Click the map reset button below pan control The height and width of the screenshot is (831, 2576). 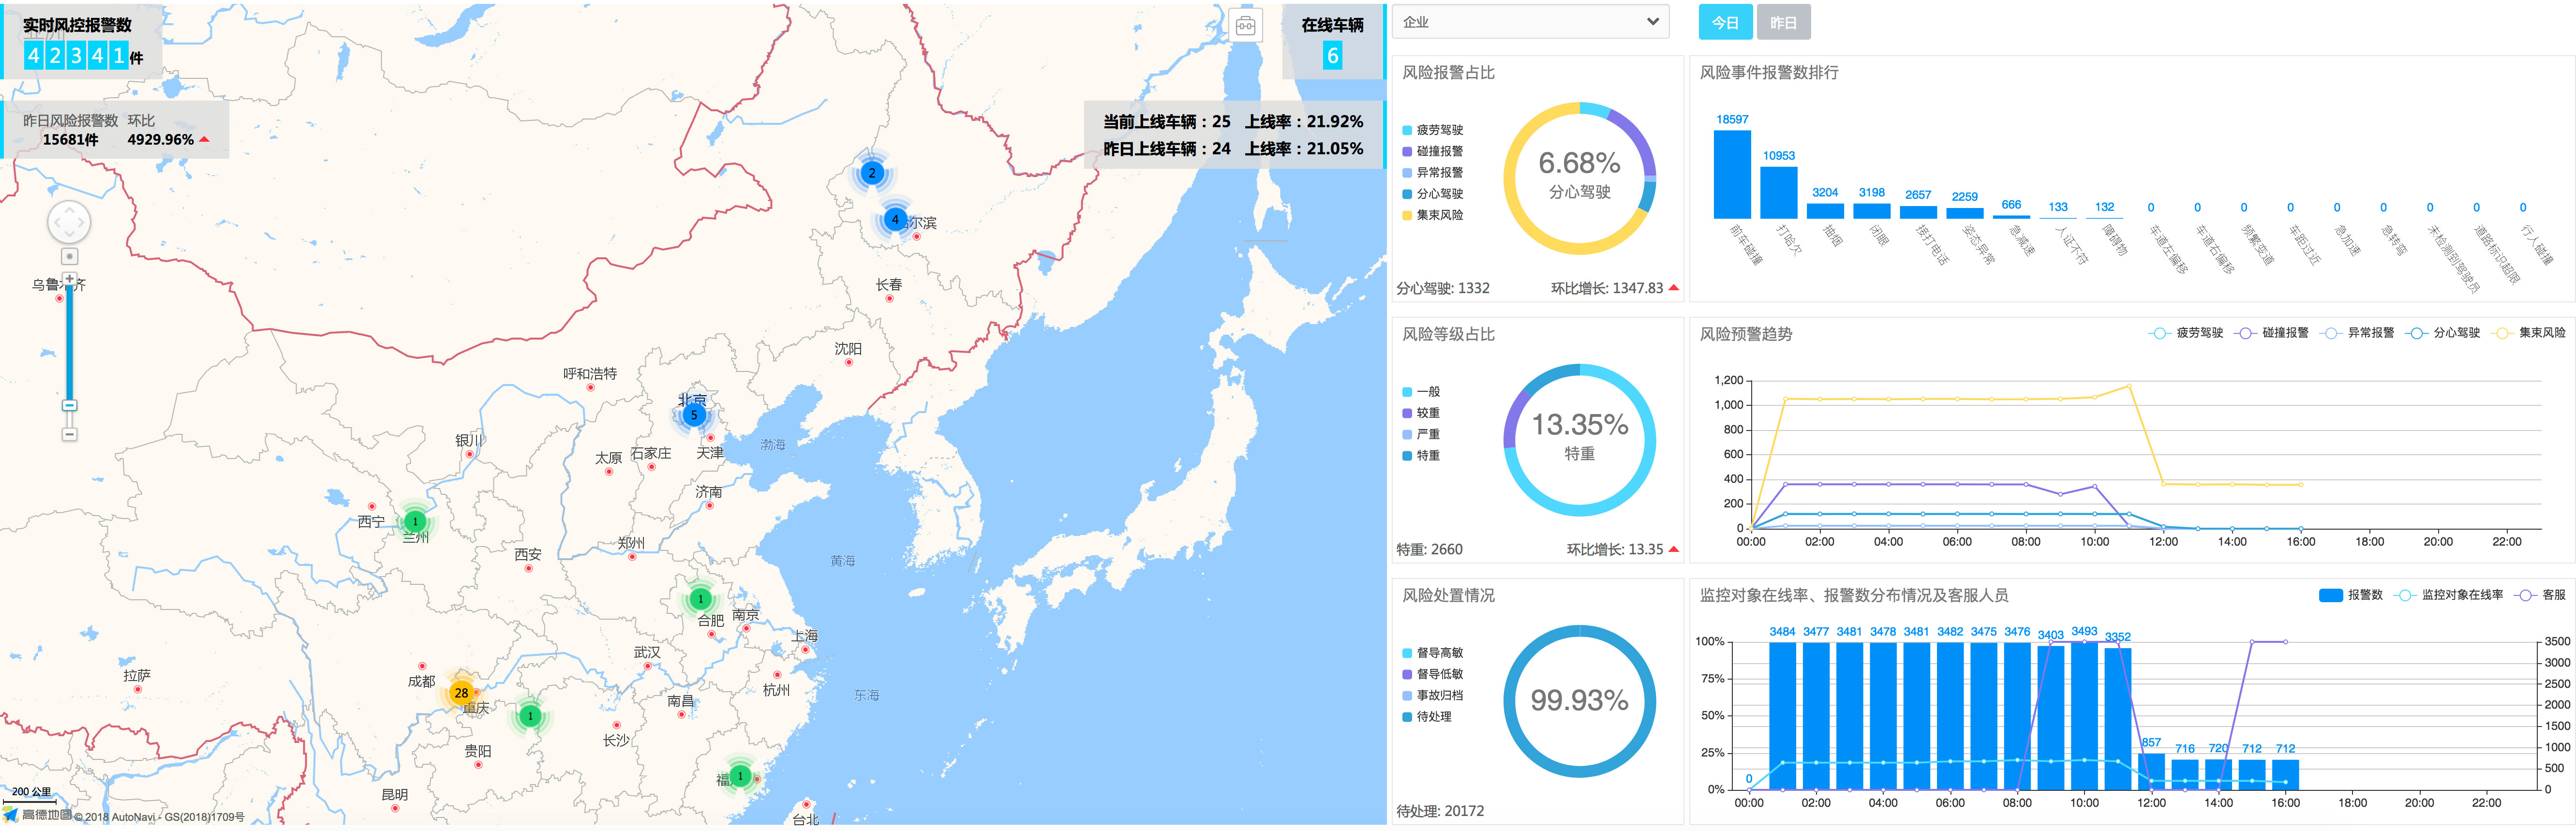tap(69, 256)
